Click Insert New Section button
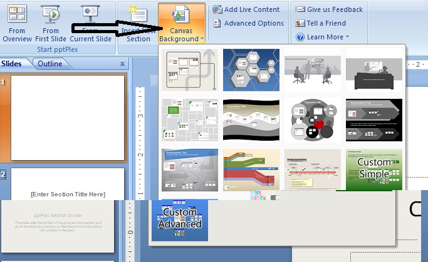 (x=138, y=24)
